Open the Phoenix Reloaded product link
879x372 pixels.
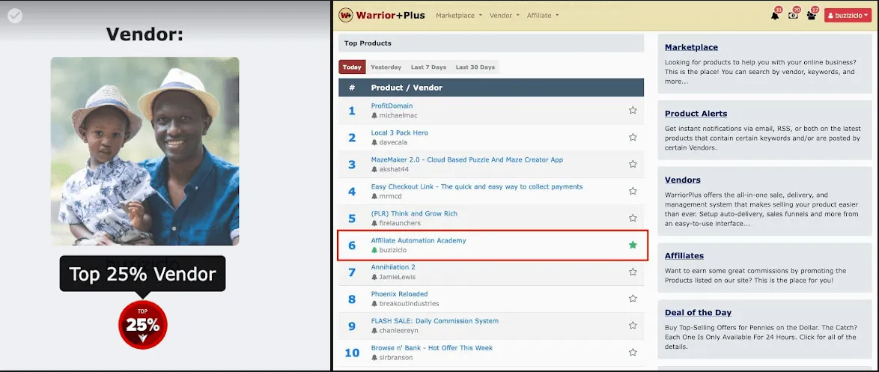coord(399,294)
